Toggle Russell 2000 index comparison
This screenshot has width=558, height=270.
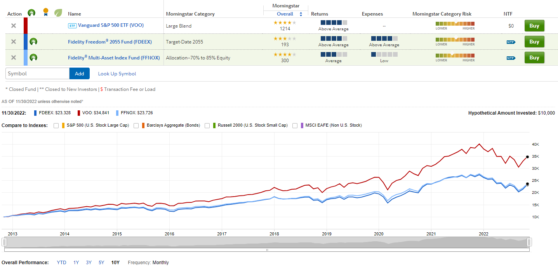(x=207, y=125)
